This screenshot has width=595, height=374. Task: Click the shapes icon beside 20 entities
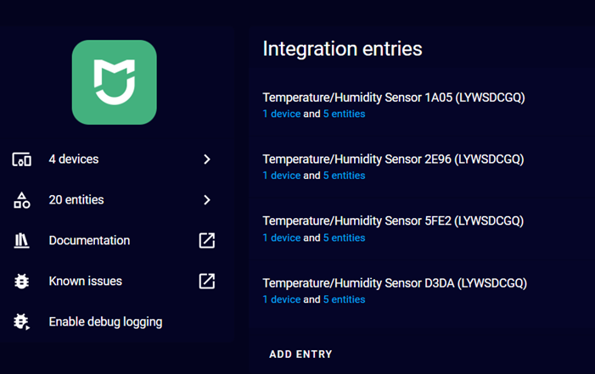(21, 200)
